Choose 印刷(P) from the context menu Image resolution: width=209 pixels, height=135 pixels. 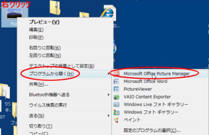(x=36, y=37)
